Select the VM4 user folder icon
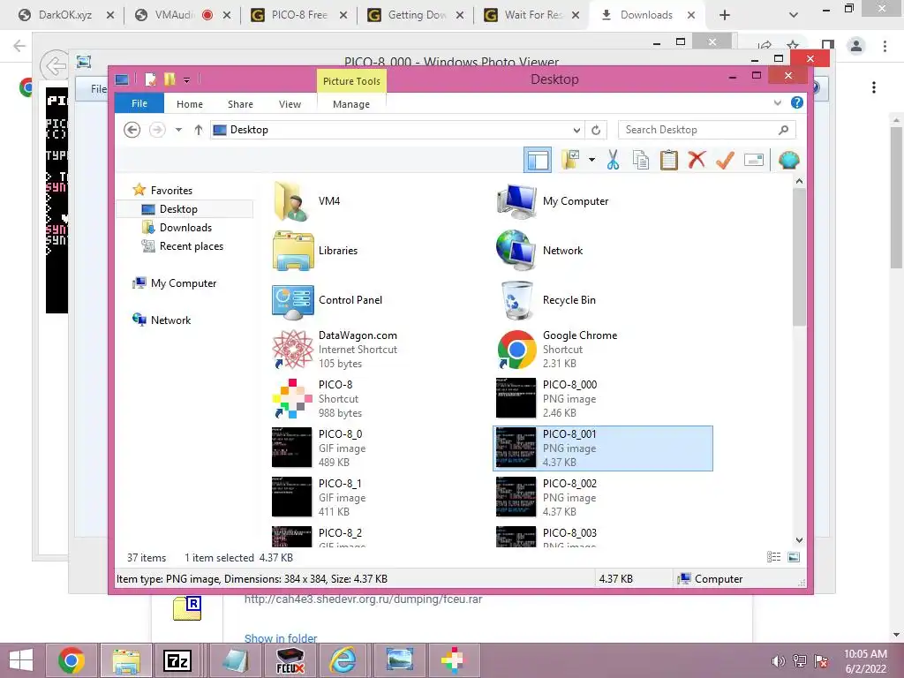The width and height of the screenshot is (904, 678). [x=293, y=201]
